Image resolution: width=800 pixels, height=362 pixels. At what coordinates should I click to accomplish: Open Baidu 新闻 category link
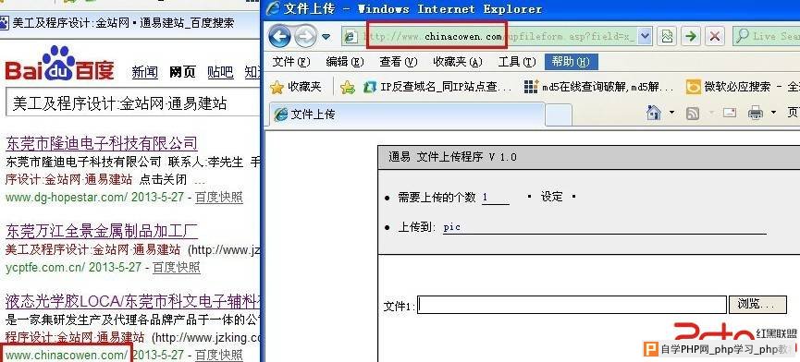[x=145, y=72]
